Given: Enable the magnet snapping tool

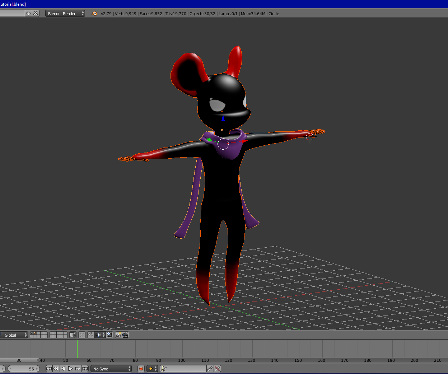Looking at the screenshot, I should [91, 335].
